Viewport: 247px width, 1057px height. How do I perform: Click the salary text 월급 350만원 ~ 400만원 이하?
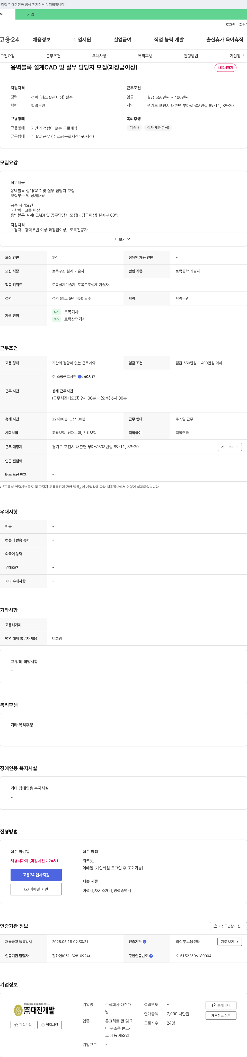(199, 363)
